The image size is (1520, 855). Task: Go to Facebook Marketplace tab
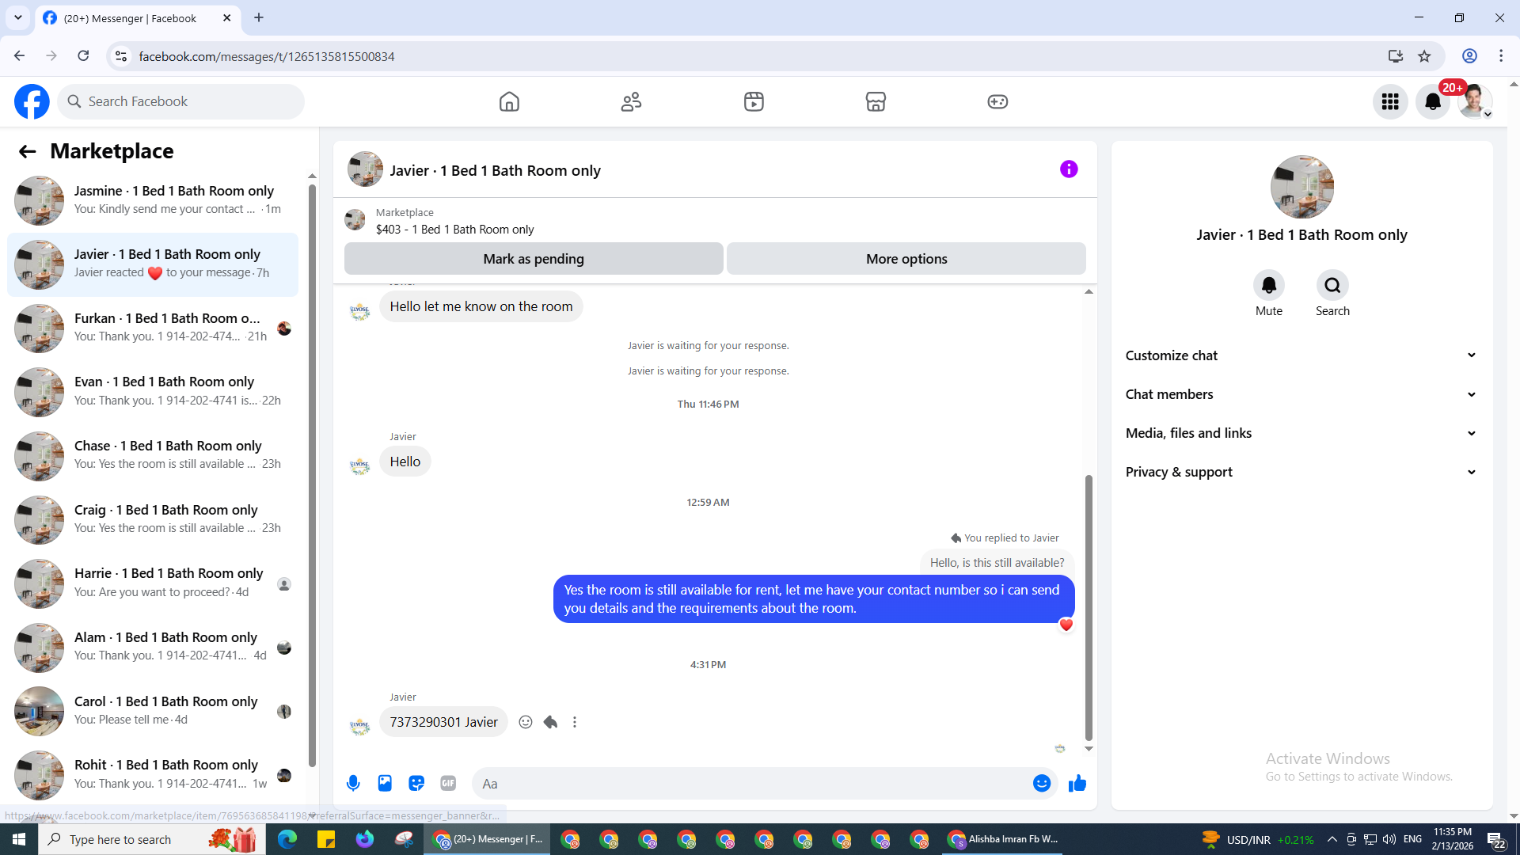[875, 101]
